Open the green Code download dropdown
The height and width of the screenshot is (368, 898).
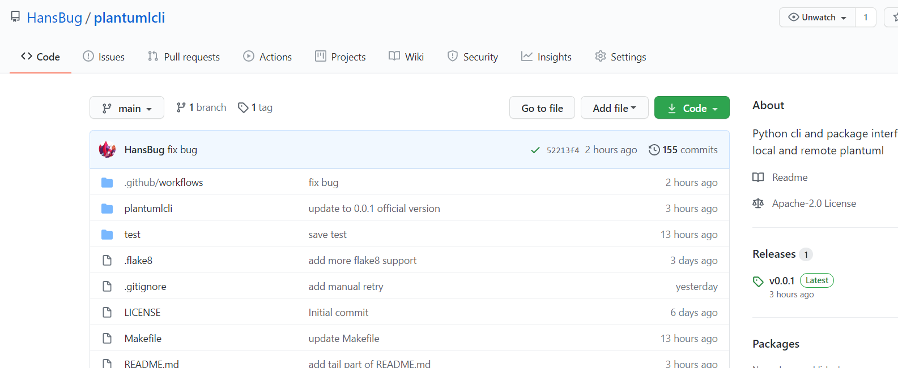[x=692, y=107]
